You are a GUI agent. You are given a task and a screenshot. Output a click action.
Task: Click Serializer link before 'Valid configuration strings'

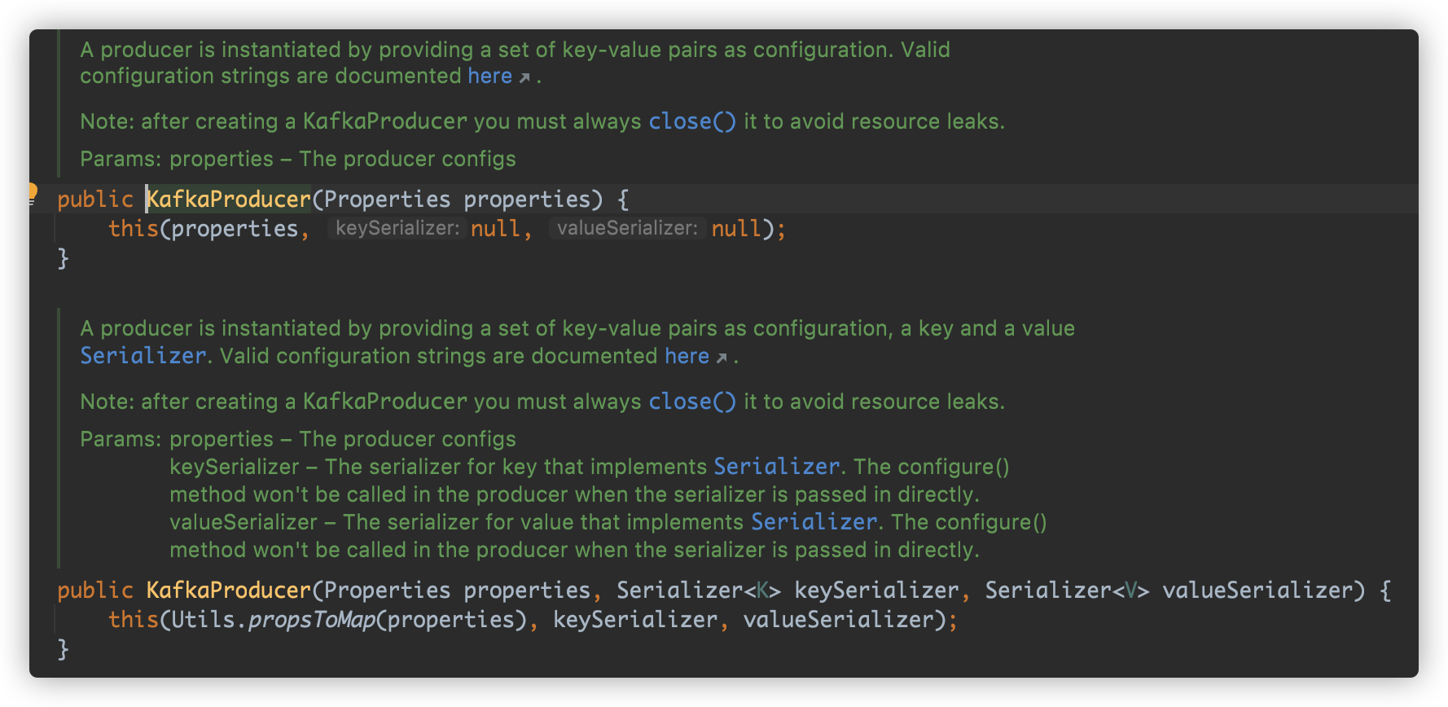click(x=143, y=356)
